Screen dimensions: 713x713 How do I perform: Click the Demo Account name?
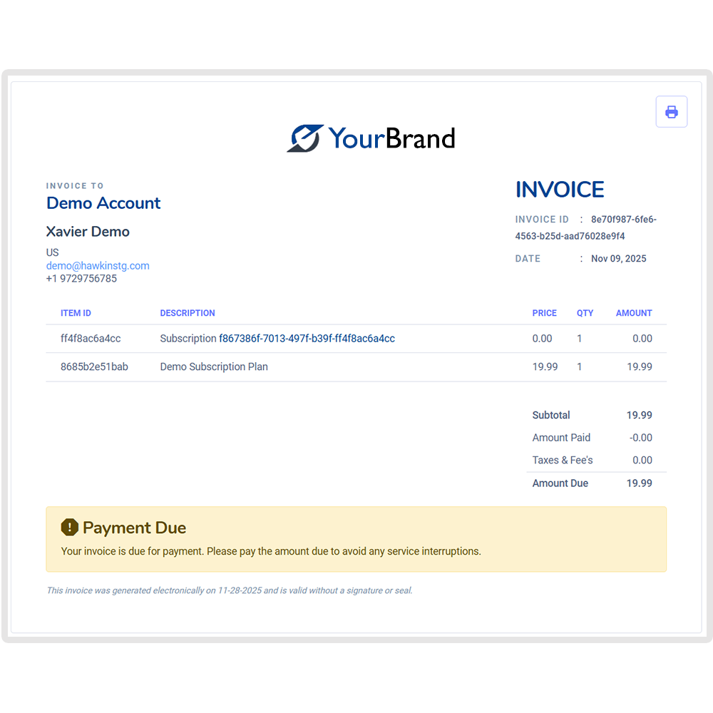pyautogui.click(x=103, y=203)
